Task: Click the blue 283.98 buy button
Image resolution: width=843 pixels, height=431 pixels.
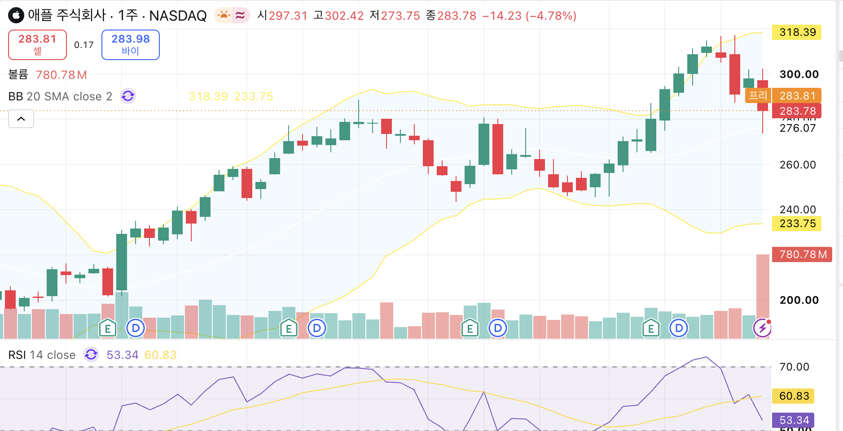Action: tap(131, 45)
